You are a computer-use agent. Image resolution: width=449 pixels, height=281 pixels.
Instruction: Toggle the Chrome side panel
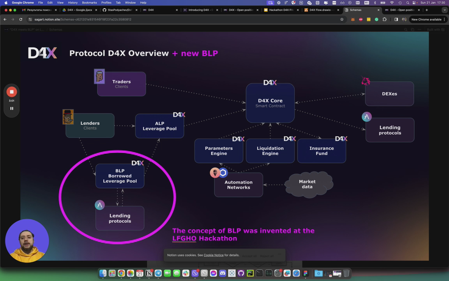coord(396,20)
